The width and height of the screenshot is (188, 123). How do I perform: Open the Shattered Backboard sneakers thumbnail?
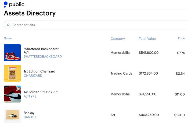[12, 53]
